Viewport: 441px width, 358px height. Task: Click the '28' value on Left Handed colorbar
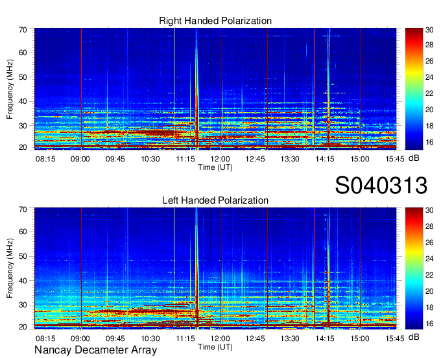point(429,226)
